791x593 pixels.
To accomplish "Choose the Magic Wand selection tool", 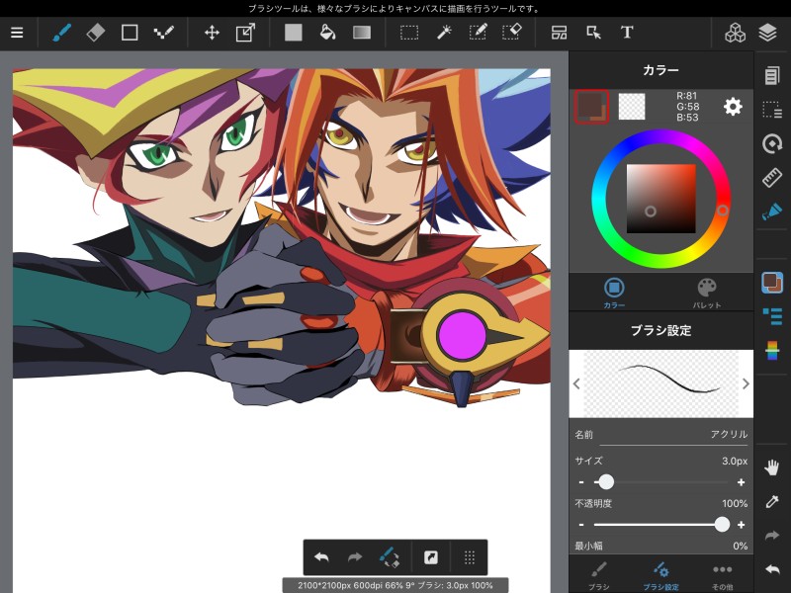I will pos(443,33).
